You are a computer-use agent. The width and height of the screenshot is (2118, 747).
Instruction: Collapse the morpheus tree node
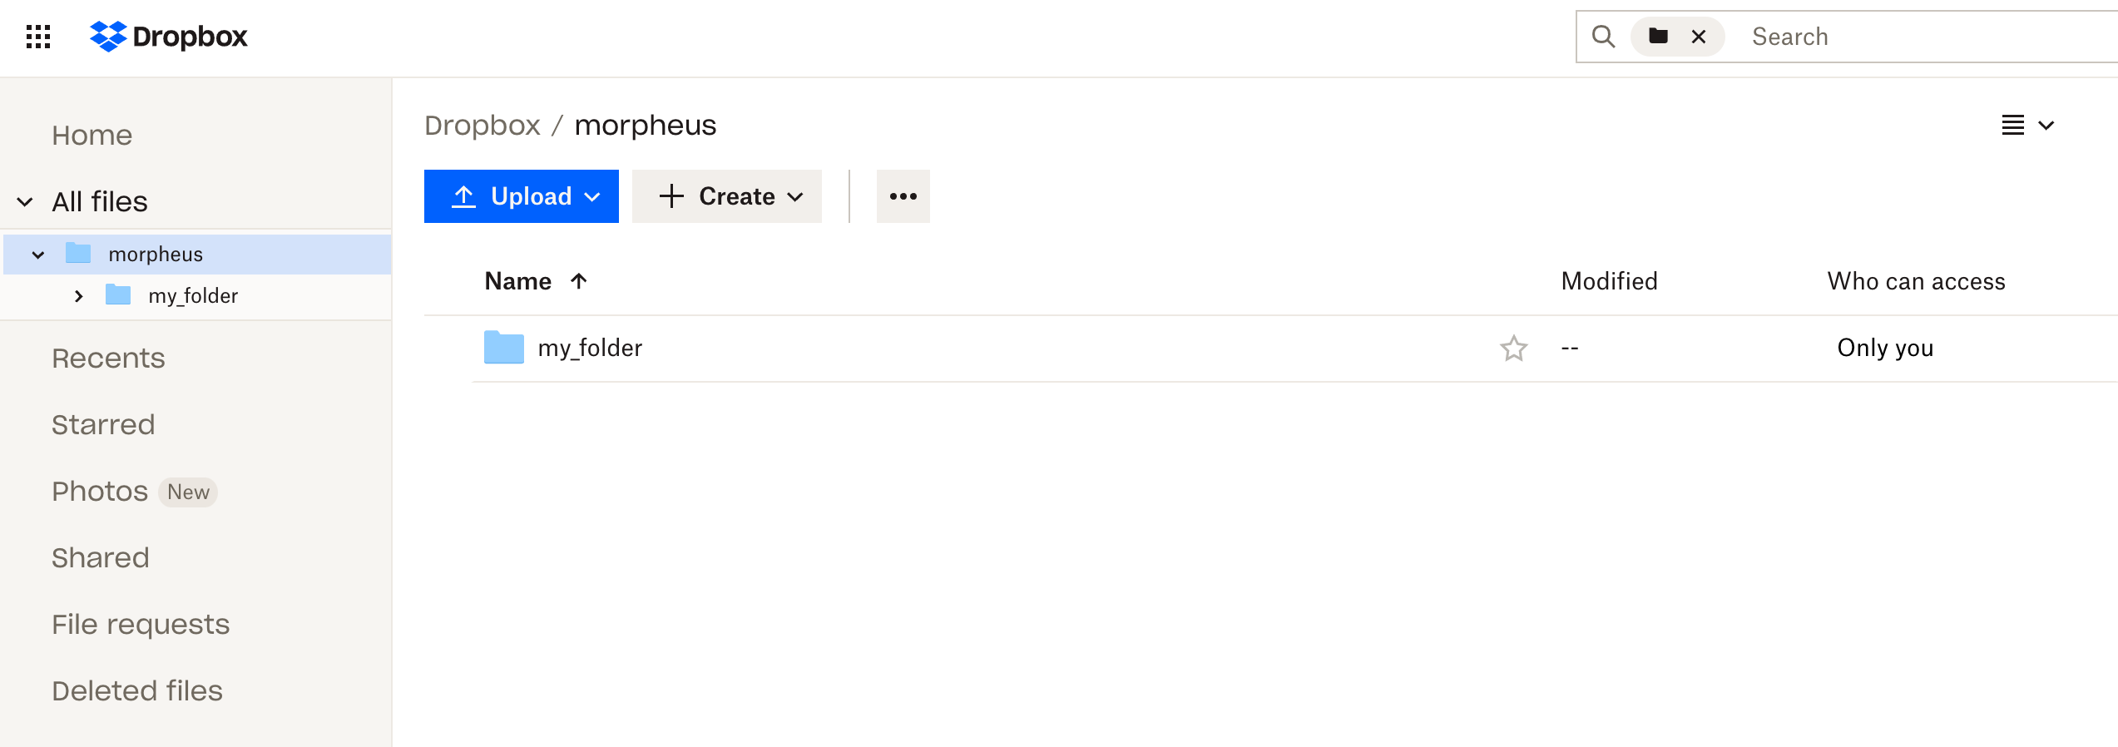pyautogui.click(x=38, y=255)
